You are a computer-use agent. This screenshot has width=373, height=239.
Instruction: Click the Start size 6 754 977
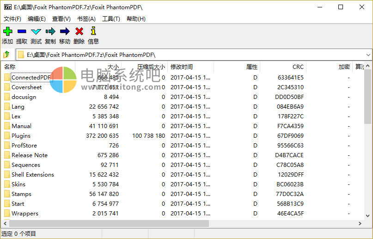coord(106,204)
